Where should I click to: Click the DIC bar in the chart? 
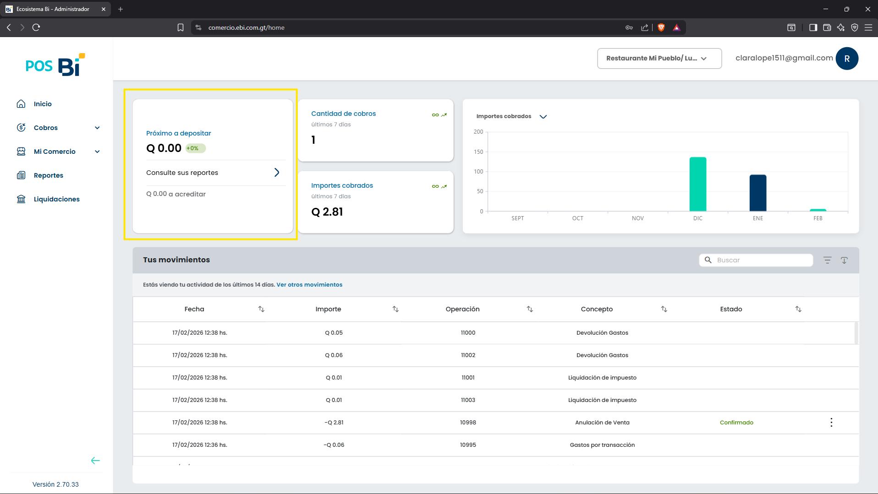(x=697, y=184)
